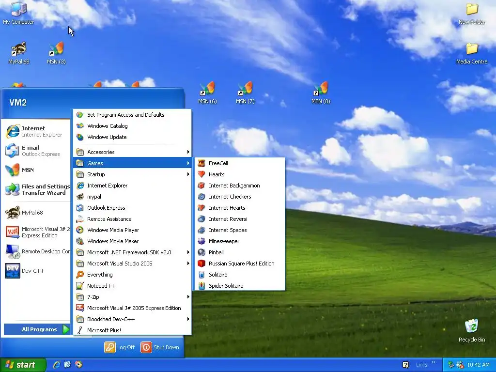Open E-mail Outlook Express pinned item
The width and height of the screenshot is (496, 372).
[36, 151]
